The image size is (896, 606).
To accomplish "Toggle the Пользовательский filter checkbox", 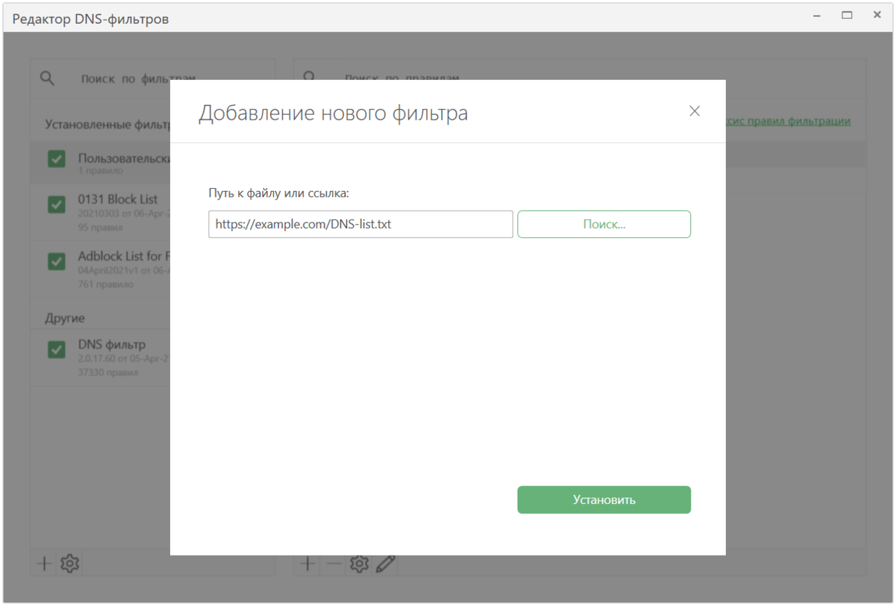I will click(57, 159).
